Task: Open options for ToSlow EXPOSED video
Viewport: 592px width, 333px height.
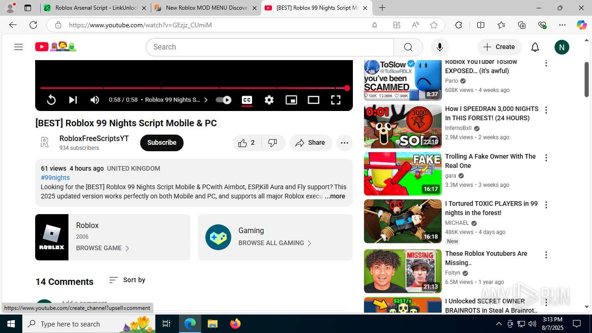Action: pyautogui.click(x=546, y=63)
